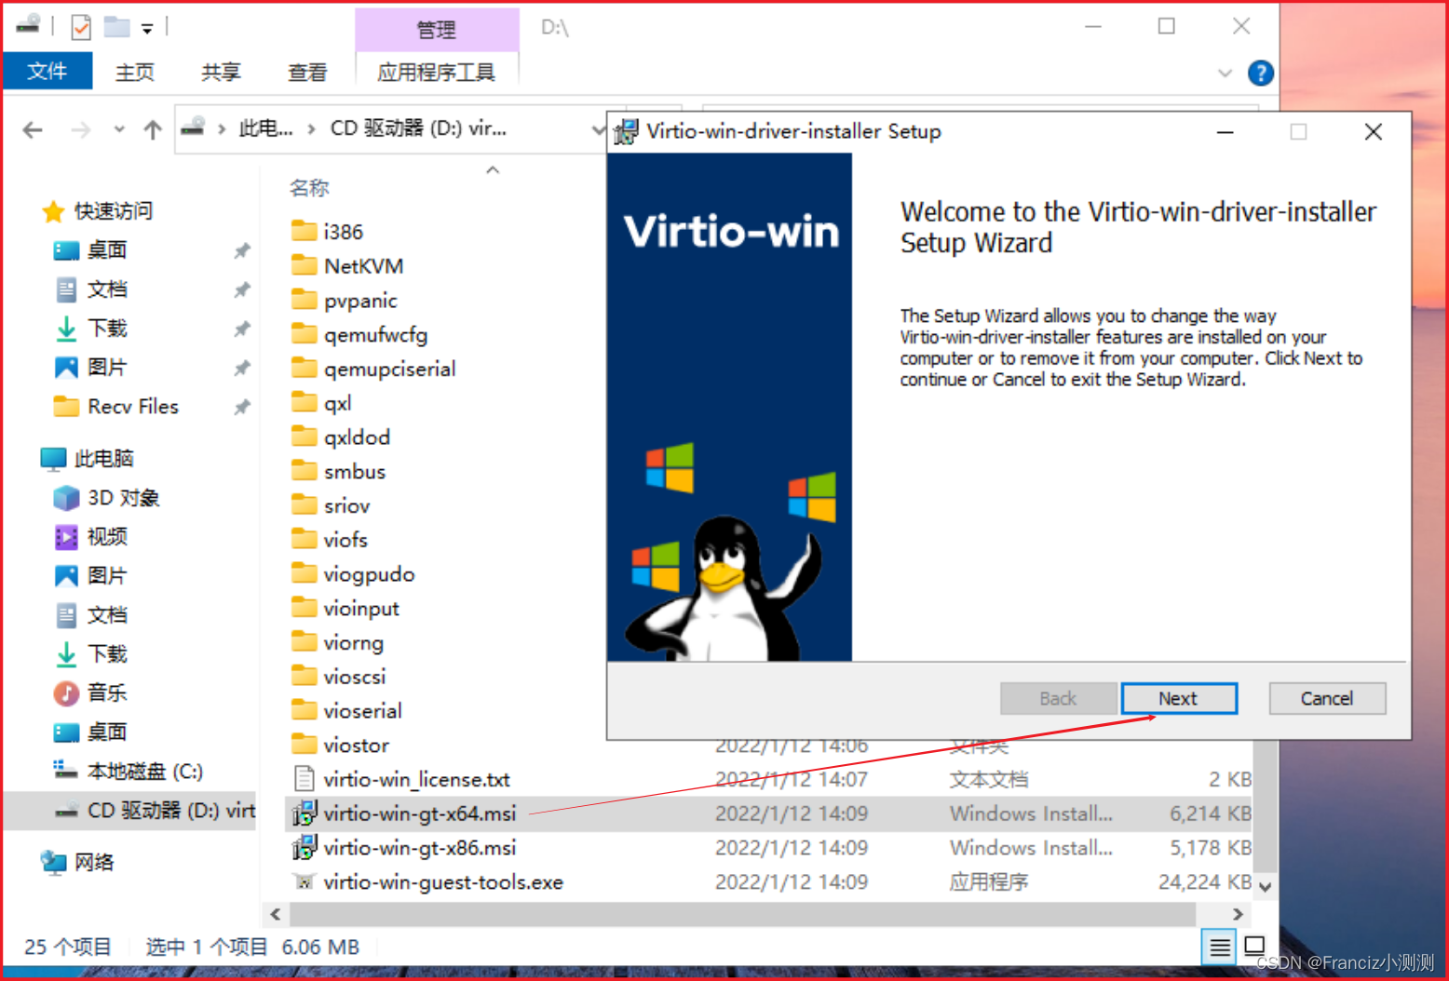Open the pinned 桌面 under quick access
Viewport: 1449px width, 981px height.
point(107,250)
